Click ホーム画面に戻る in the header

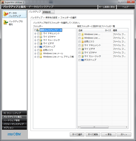107,7
